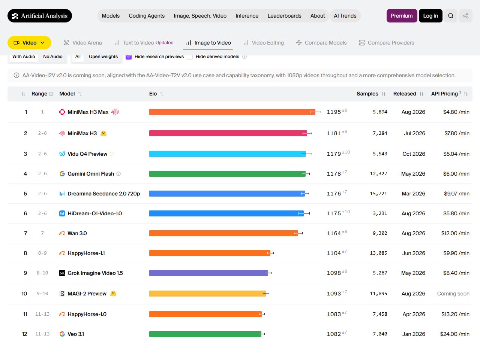
Task: Click the Vidu Q4 Preview logo icon
Action: click(62, 154)
